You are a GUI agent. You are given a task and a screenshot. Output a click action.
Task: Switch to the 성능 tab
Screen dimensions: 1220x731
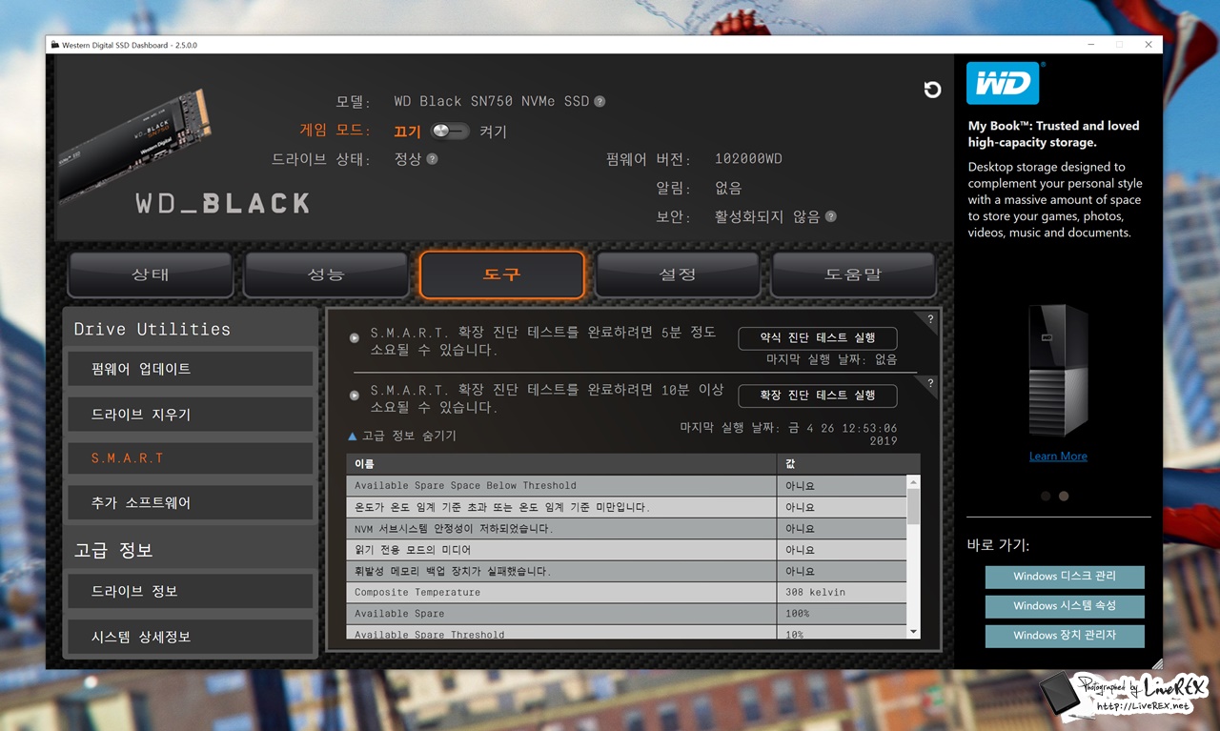click(x=326, y=274)
